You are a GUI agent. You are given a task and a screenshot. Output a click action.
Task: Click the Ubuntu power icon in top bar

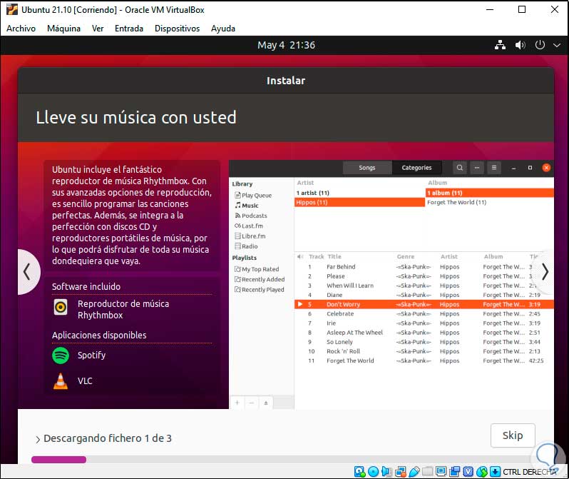[540, 45]
